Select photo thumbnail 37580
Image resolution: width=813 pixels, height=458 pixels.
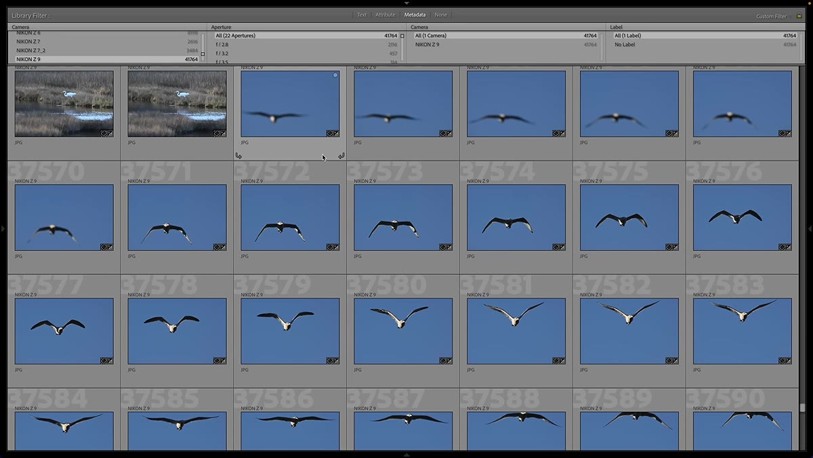pos(403,331)
